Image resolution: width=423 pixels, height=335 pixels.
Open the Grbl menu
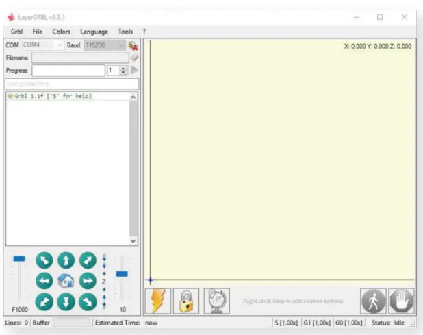point(16,32)
